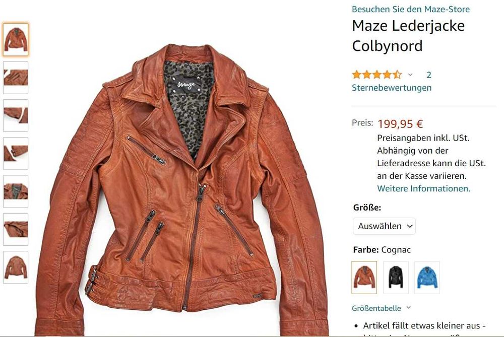504x337 pixels.
Task: Click the 199,95 € price
Action: pyautogui.click(x=400, y=124)
